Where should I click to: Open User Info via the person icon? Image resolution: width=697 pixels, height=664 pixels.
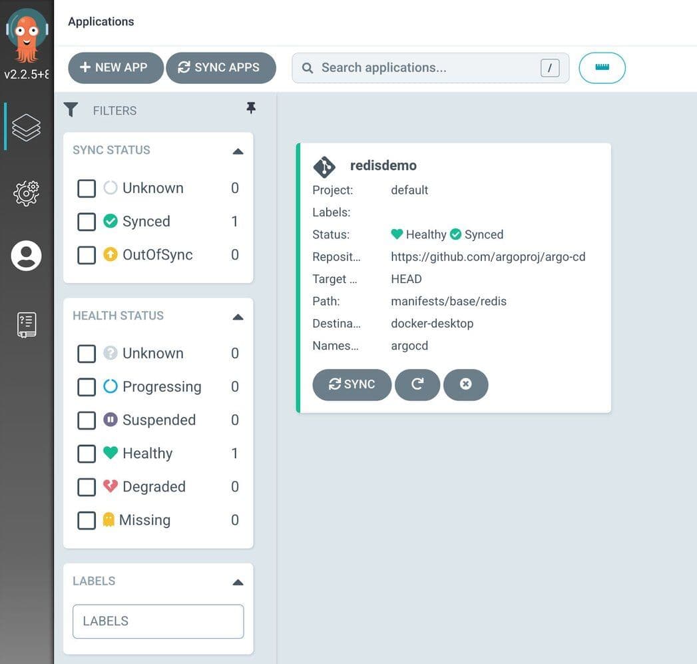[x=27, y=256]
